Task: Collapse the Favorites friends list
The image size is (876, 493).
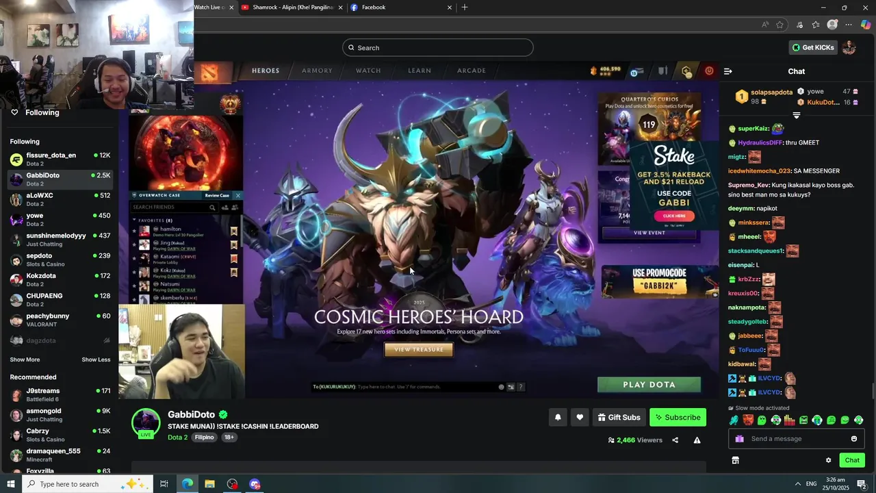Action: 134,220
